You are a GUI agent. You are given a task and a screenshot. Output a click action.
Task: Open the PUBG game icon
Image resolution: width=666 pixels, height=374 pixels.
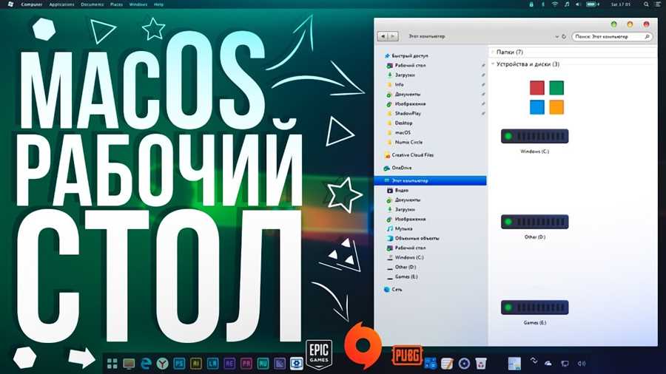pos(407,356)
